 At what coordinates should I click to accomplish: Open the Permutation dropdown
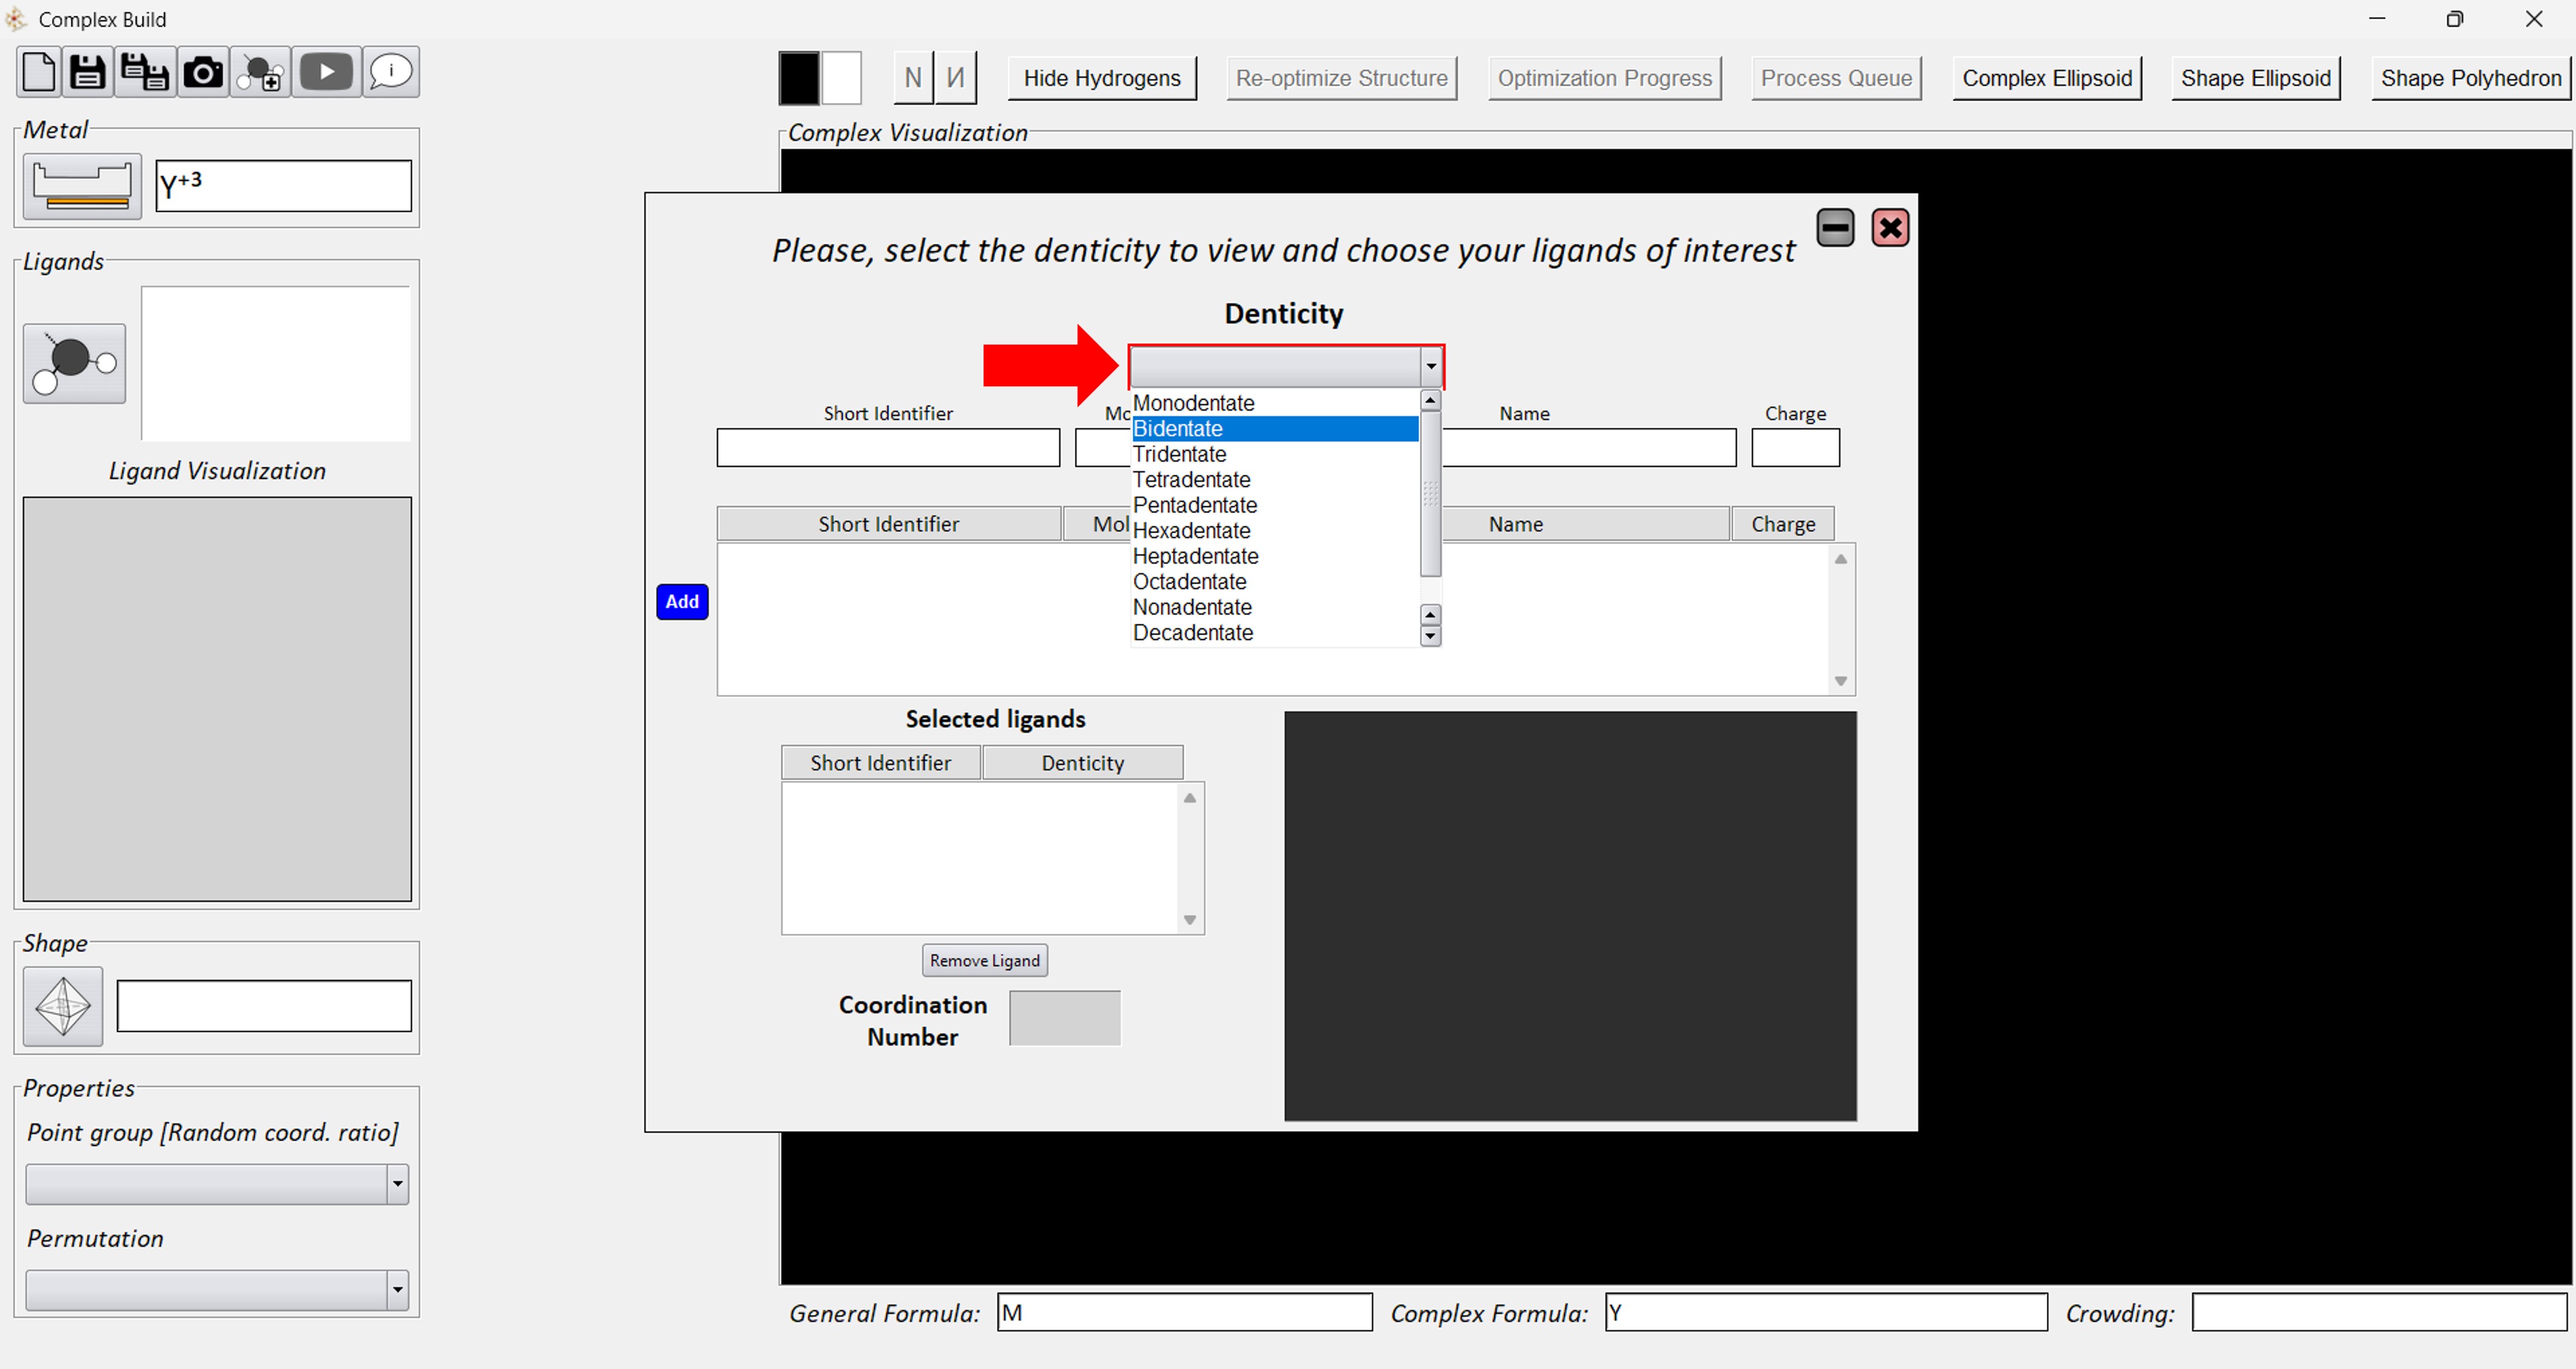click(x=397, y=1290)
